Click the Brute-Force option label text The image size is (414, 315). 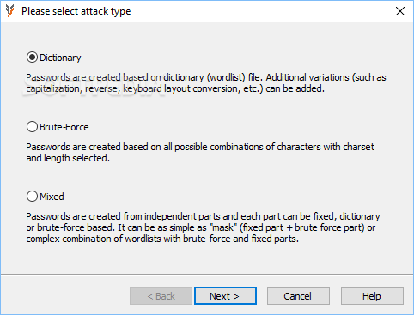[64, 127]
